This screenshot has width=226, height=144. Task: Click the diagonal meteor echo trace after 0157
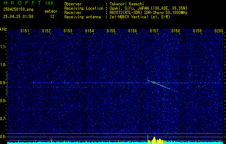[163, 86]
